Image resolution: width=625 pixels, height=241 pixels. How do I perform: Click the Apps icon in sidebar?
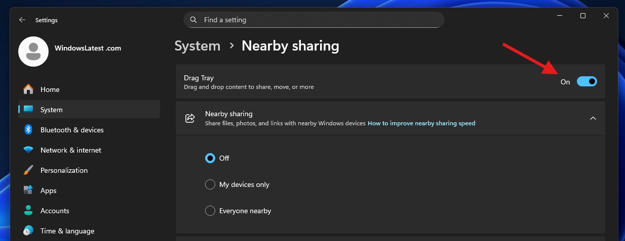point(28,190)
